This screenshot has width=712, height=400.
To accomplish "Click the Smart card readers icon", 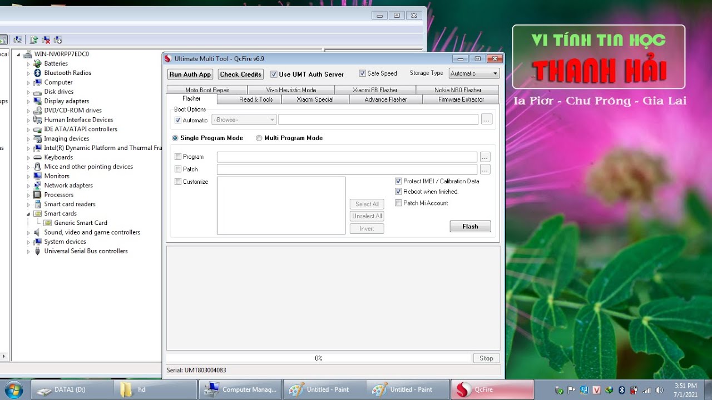I will click(37, 204).
